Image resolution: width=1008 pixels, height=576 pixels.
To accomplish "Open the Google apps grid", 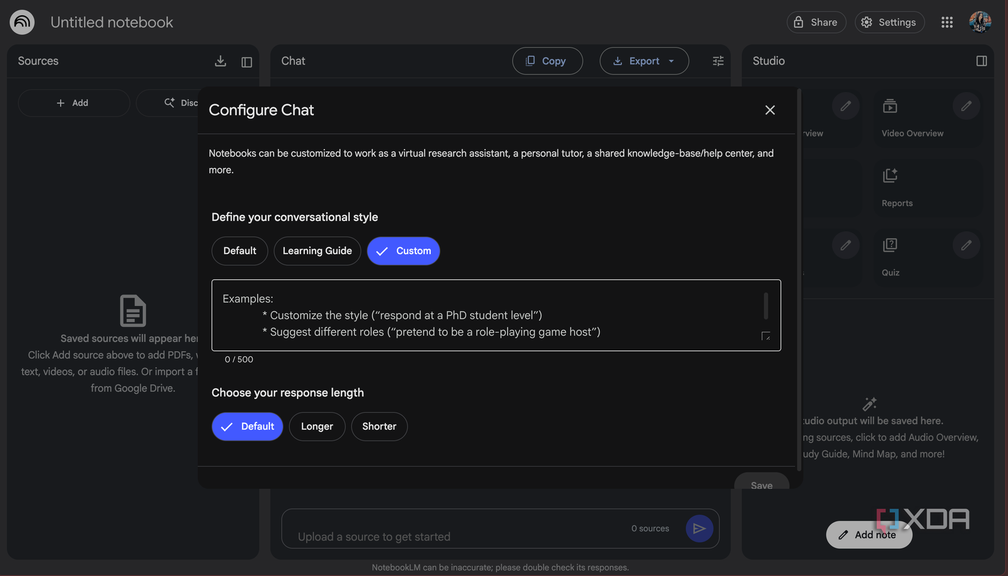I will click(947, 22).
